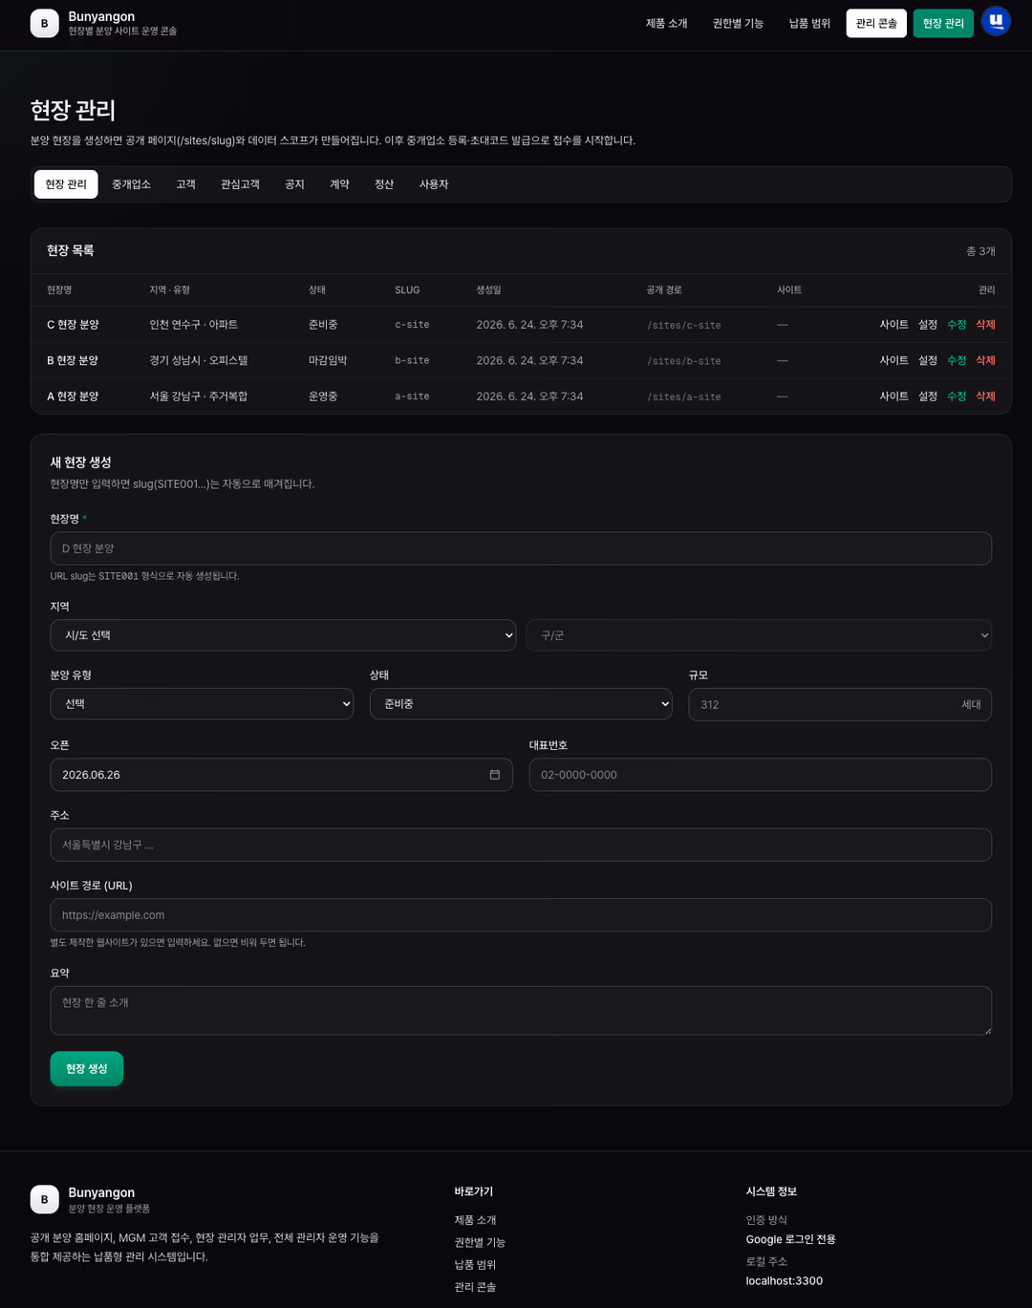This screenshot has height=1308, width=1032.
Task: Switch to the 중개업소 tab
Action: point(131,184)
